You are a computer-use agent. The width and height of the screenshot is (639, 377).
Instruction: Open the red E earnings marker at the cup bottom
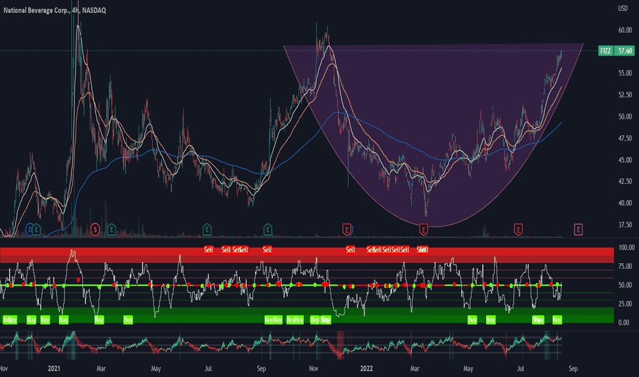coord(424,230)
